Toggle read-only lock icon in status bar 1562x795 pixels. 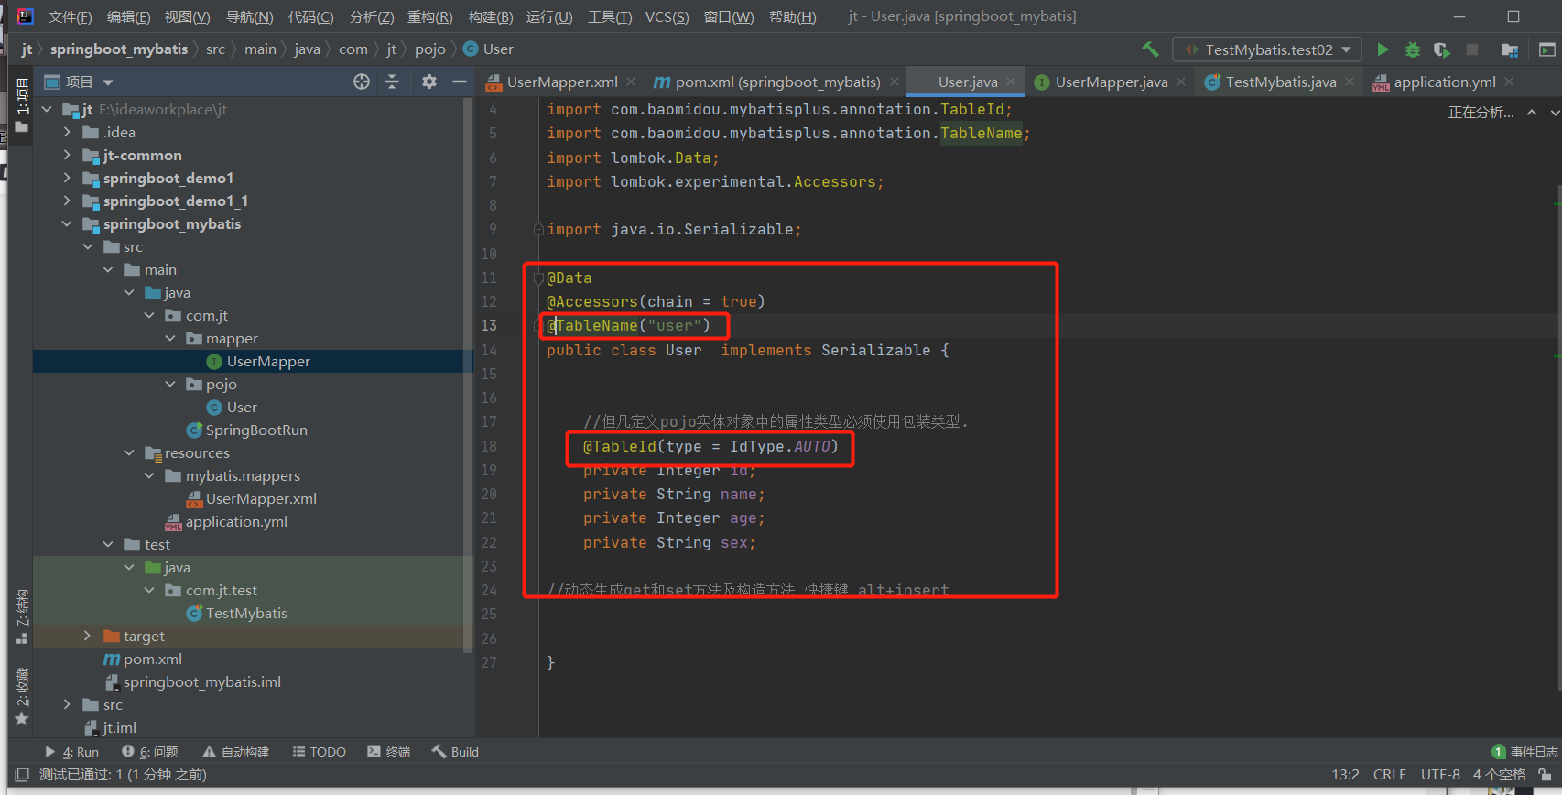[1546, 775]
